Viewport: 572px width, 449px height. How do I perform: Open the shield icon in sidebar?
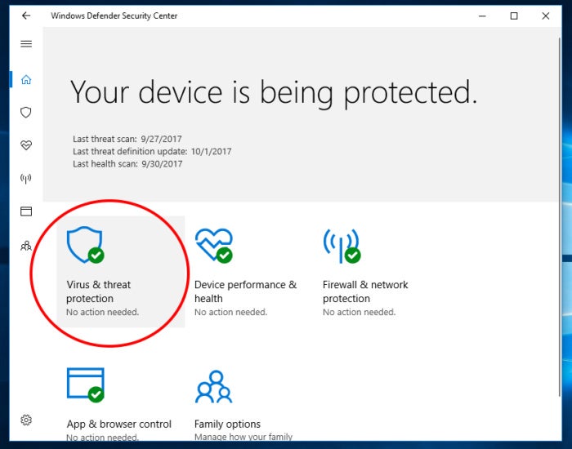26,113
